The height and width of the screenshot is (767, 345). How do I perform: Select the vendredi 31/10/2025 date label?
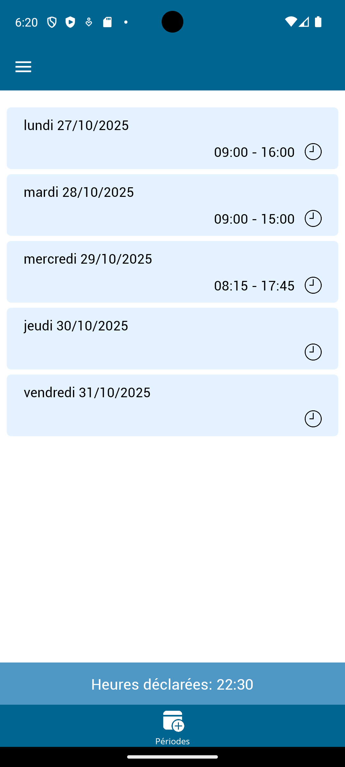(x=87, y=392)
